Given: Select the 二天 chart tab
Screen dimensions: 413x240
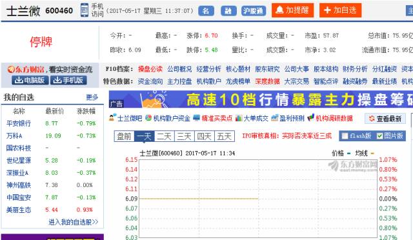Looking at the screenshot, I should tap(165, 137).
